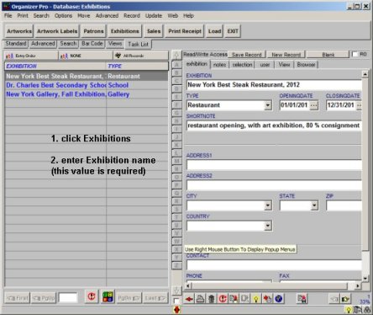Click the red left arrow icon in bottom toolbar

click(189, 299)
